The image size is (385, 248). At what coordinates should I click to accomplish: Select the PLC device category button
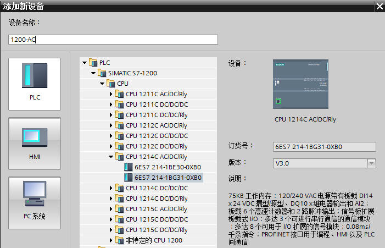(x=35, y=84)
